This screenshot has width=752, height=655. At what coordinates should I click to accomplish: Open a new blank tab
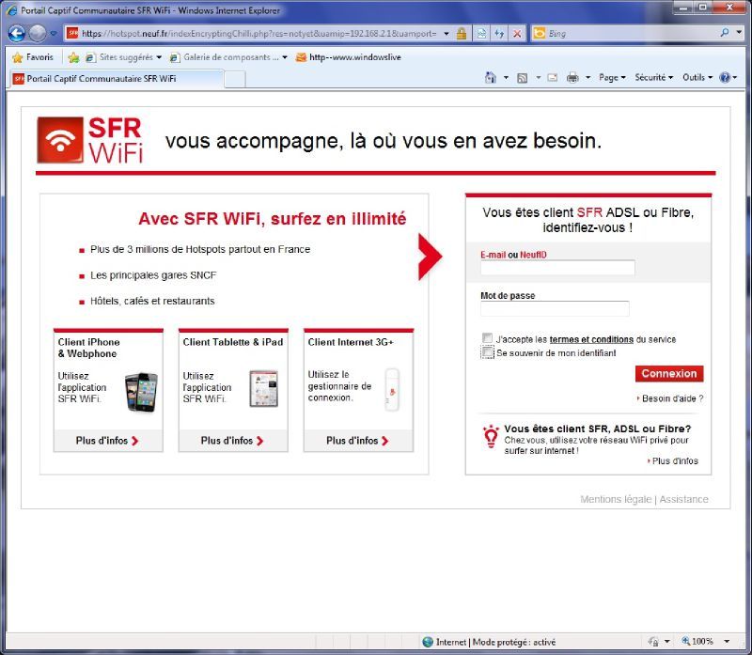pos(235,79)
